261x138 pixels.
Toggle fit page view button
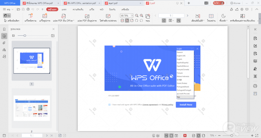tap(127, 21)
